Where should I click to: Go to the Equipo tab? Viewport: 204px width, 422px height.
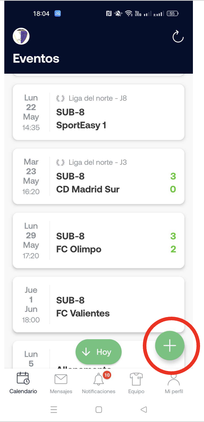pos(136,383)
